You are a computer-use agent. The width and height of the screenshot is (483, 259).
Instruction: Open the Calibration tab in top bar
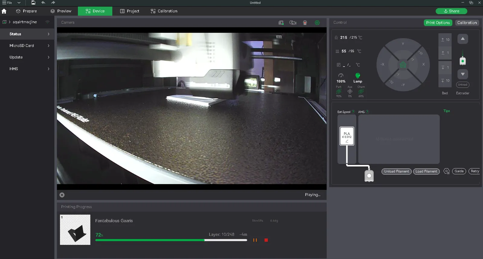coord(164,11)
